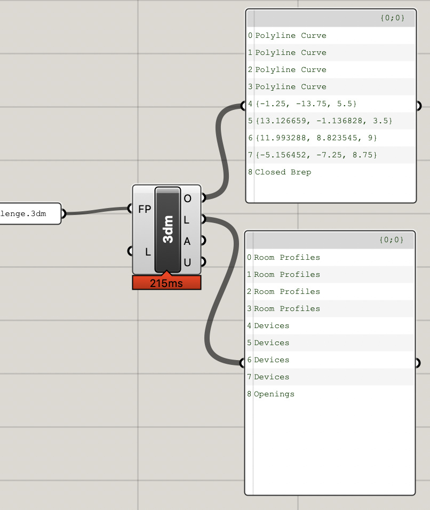Select the Devices entry at index 4
Viewport: 430px width, 510px height.
[x=272, y=325]
